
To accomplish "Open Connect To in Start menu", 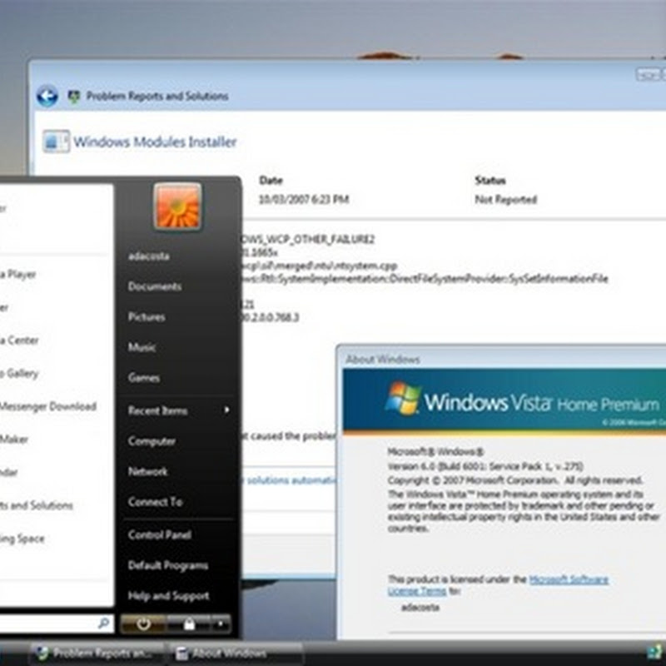I will tap(155, 502).
